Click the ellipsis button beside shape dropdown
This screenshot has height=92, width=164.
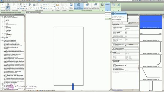(42, 13)
